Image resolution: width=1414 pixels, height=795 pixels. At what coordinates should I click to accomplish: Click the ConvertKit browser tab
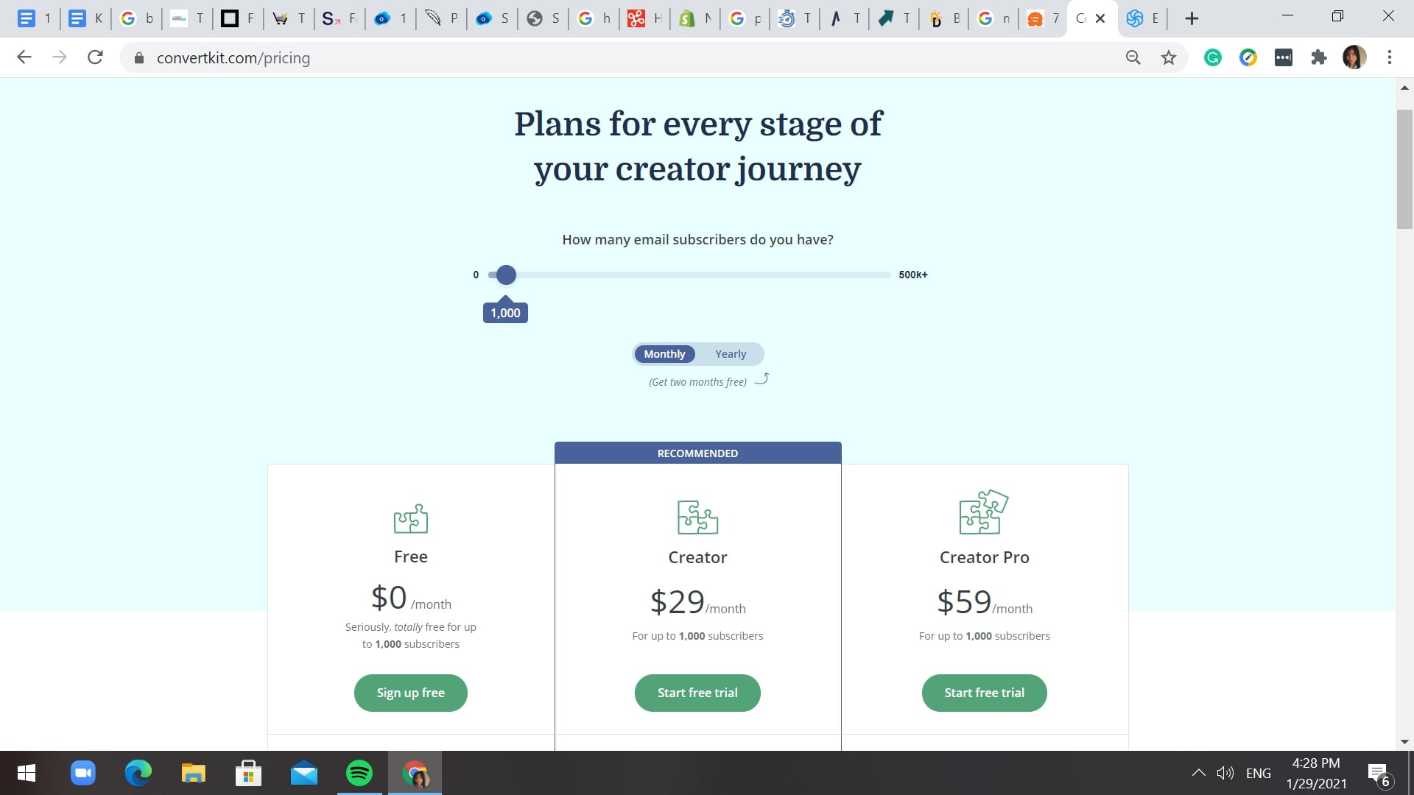tap(1080, 18)
